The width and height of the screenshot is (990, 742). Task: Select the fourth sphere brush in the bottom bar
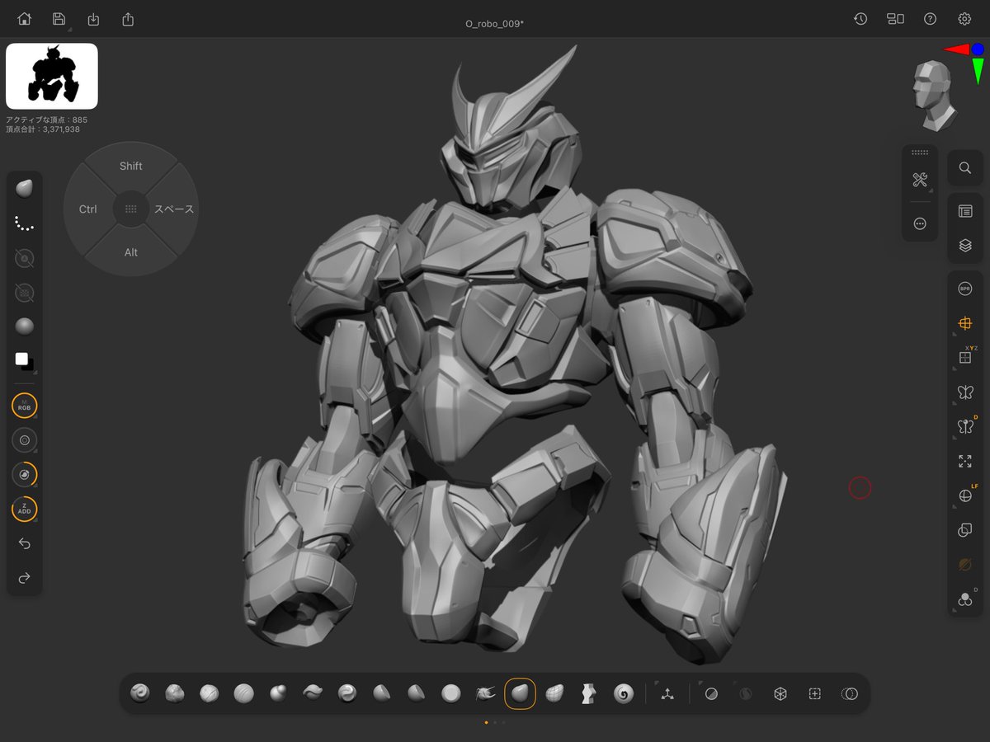coord(243,694)
